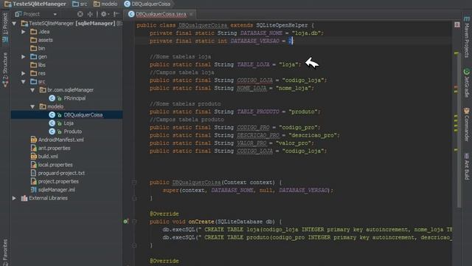Click the modelo package folder icon

point(43,106)
